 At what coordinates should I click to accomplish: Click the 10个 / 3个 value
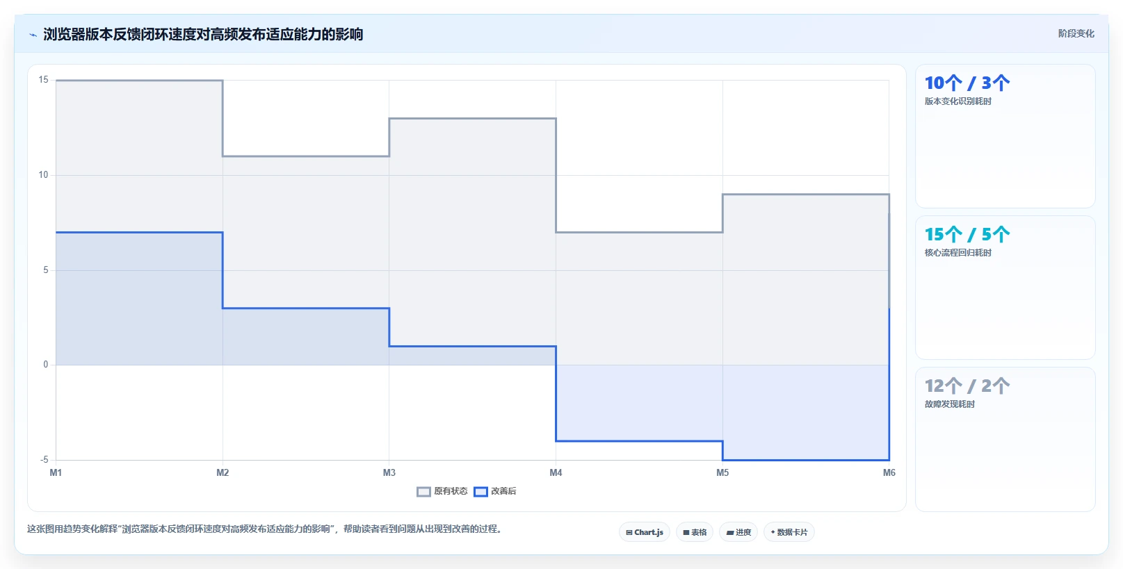(967, 83)
